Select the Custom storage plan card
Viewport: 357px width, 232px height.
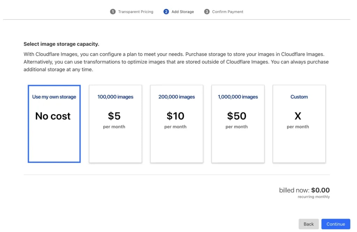[299, 124]
